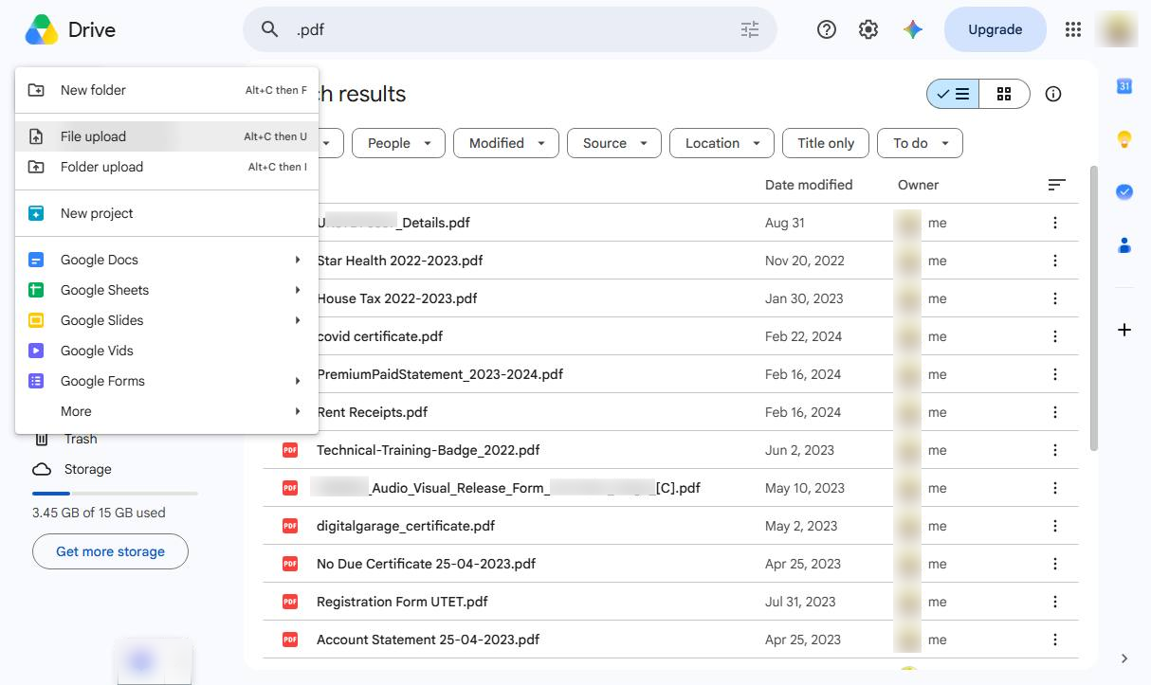Click PDF icon of No Due Certificate file

tap(290, 564)
